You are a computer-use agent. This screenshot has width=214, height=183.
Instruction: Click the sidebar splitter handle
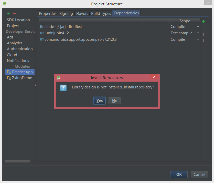(36, 86)
